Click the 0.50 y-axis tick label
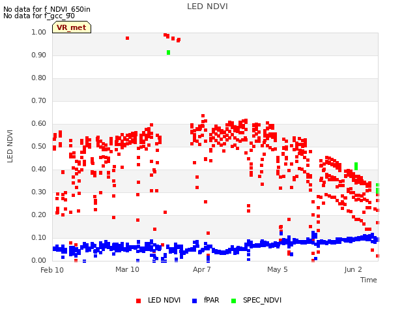This screenshot has height=313, width=417. click(38, 146)
